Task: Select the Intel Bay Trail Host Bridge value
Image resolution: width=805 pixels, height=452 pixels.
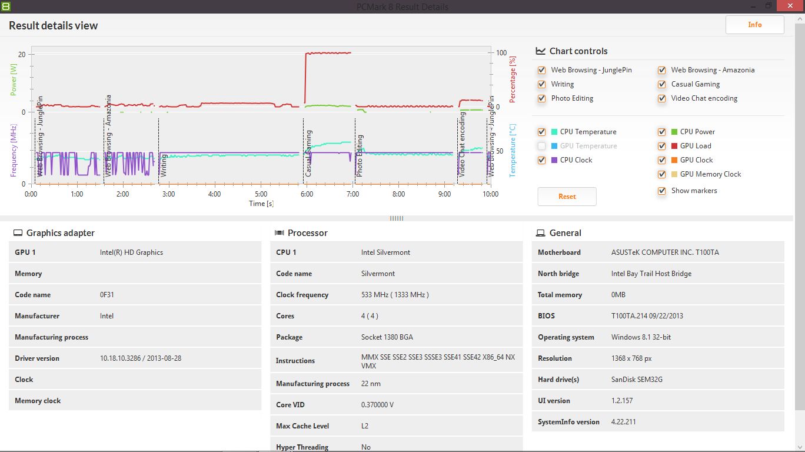Action: pos(651,274)
